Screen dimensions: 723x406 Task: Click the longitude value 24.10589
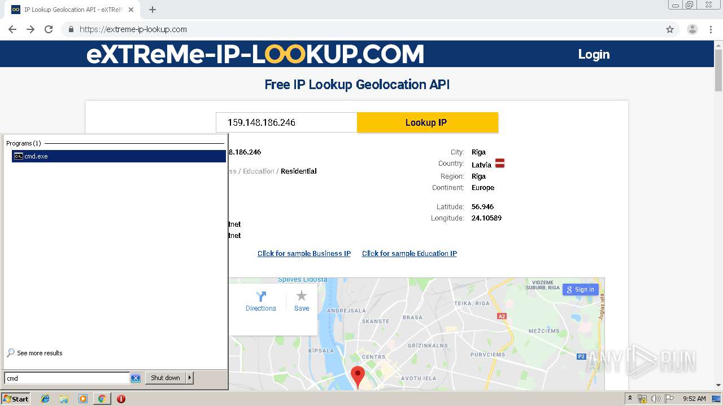point(486,218)
